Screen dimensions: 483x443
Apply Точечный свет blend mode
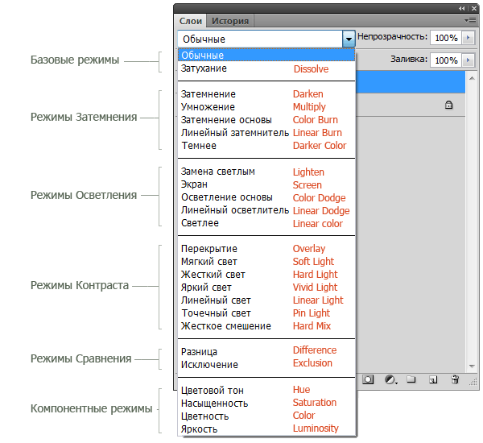tap(266, 313)
